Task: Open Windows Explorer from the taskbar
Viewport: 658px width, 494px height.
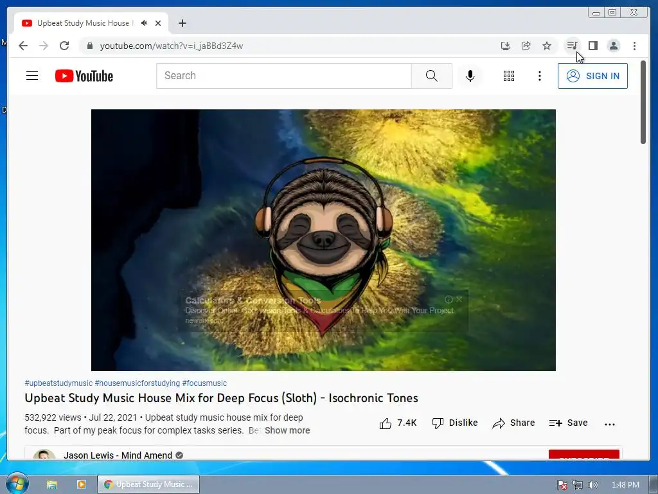Action: [x=52, y=484]
